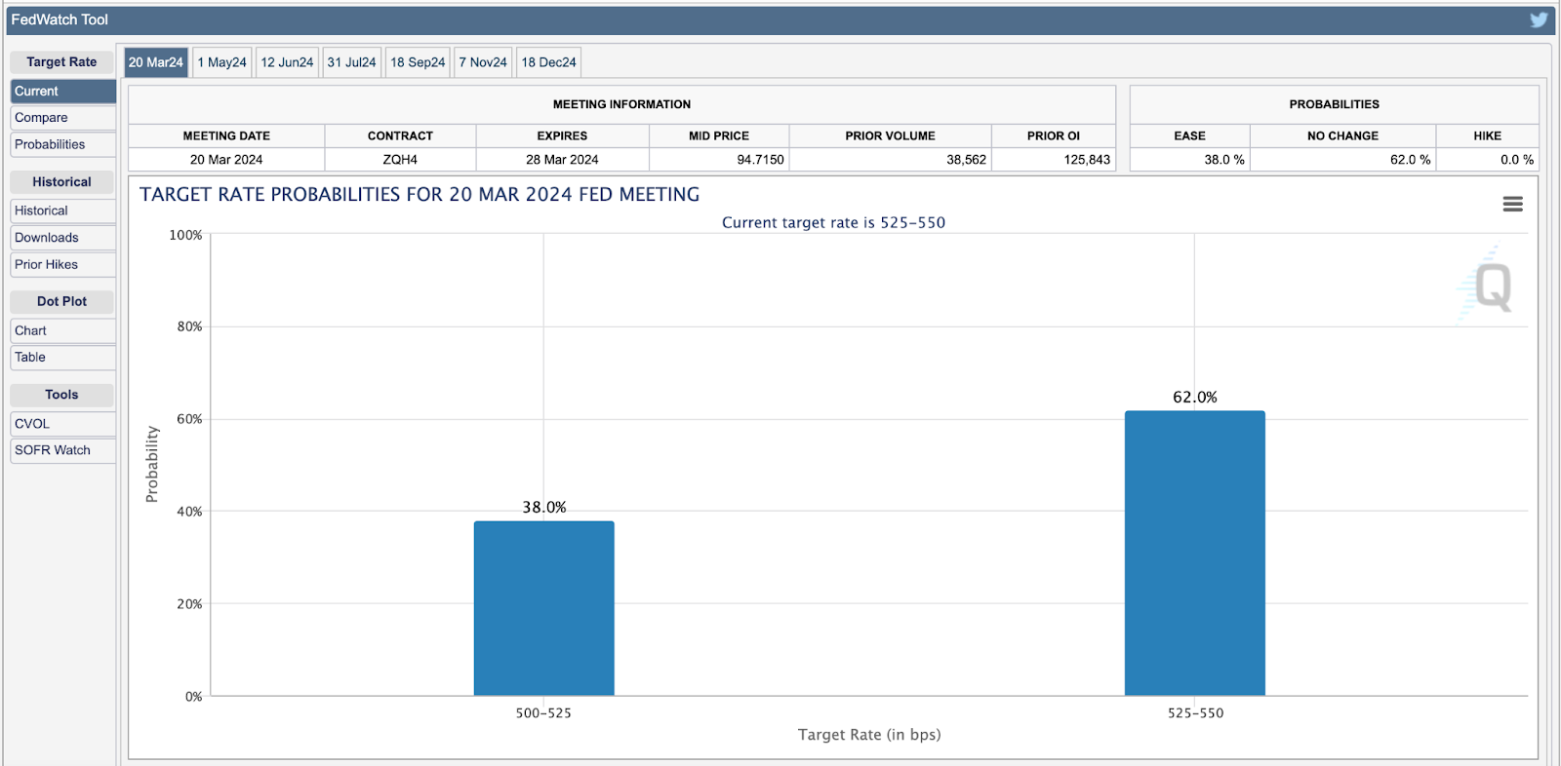Viewport: 1561px width, 766px height.
Task: Open the 7 Nov24 meeting tab
Action: coord(483,62)
